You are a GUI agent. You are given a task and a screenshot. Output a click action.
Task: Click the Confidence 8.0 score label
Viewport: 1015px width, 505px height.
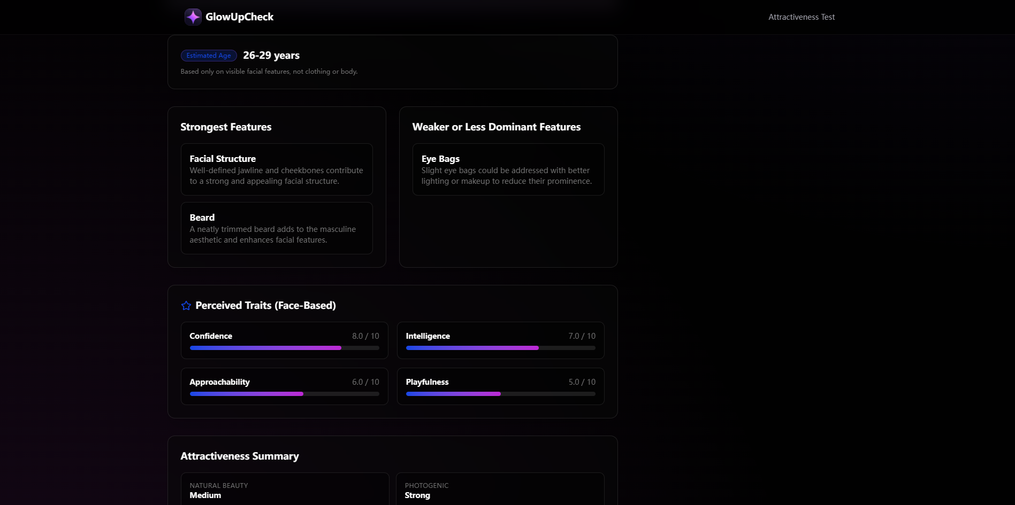point(365,336)
